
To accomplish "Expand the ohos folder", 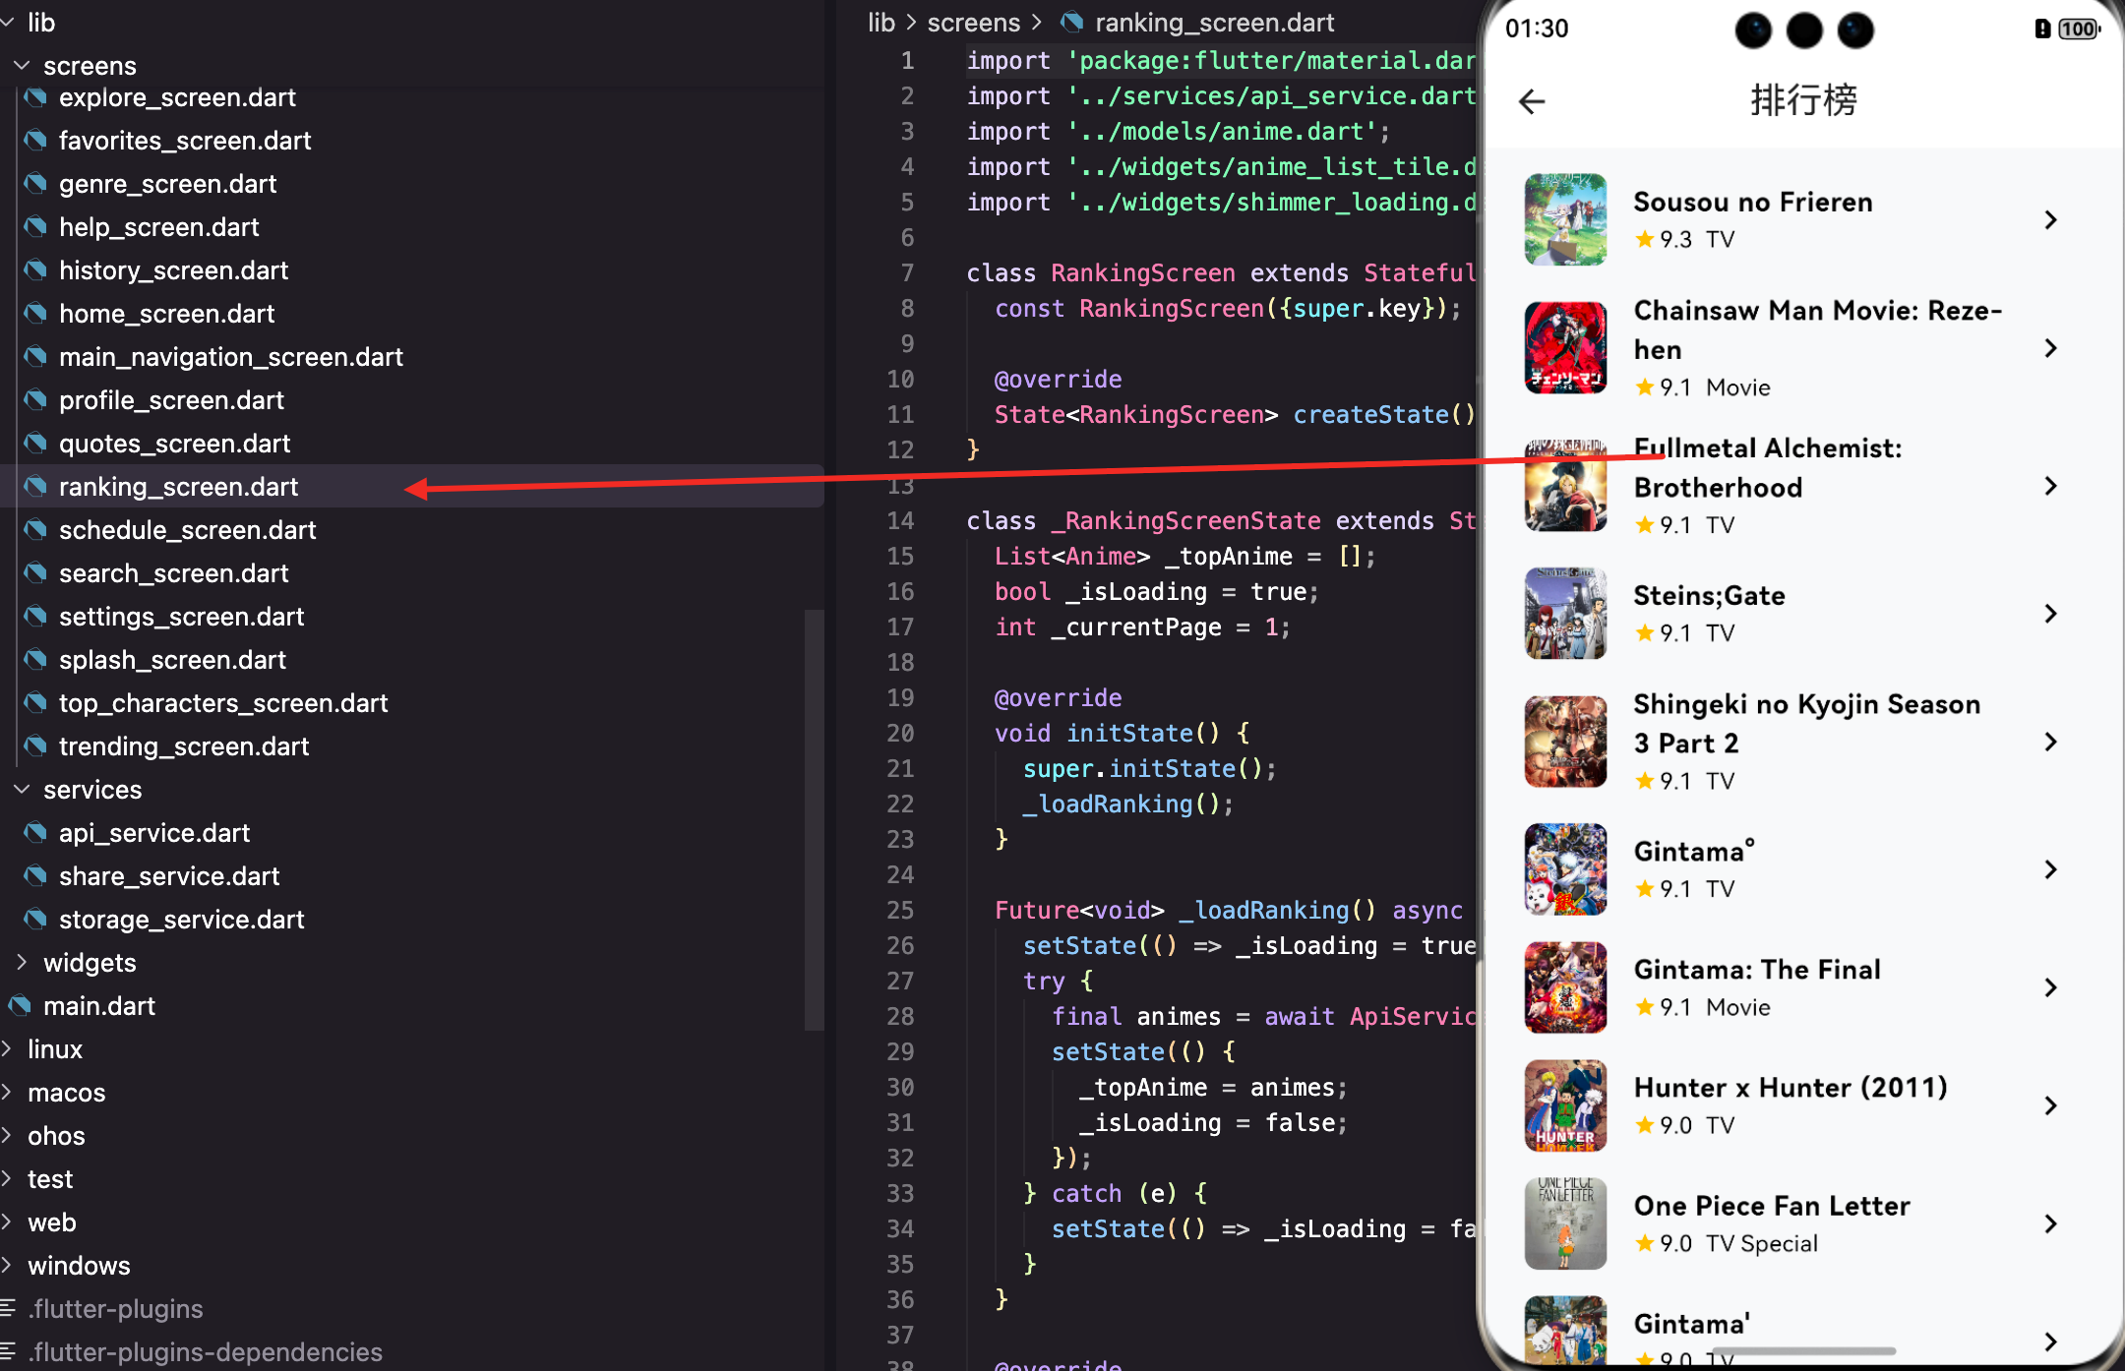I will pyautogui.click(x=8, y=1136).
